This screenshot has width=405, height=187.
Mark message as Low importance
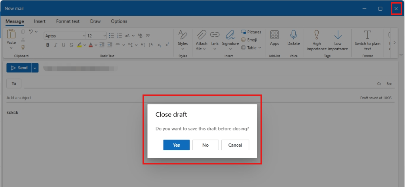click(x=338, y=40)
